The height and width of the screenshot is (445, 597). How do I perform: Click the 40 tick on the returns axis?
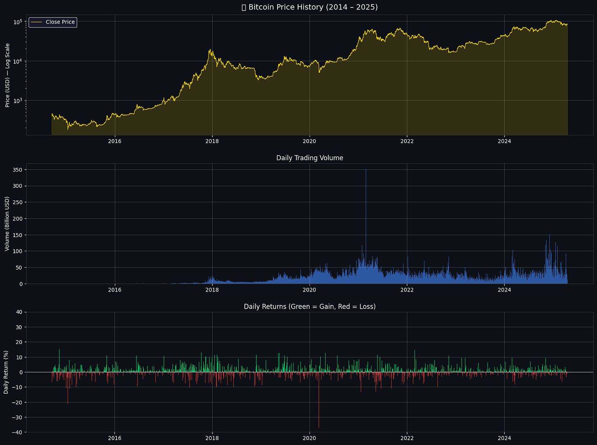tap(19, 312)
